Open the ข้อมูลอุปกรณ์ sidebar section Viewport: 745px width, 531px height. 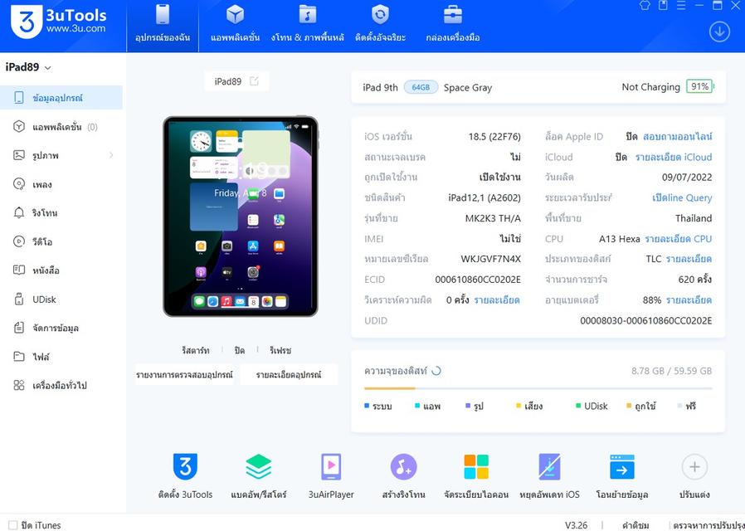(61, 98)
